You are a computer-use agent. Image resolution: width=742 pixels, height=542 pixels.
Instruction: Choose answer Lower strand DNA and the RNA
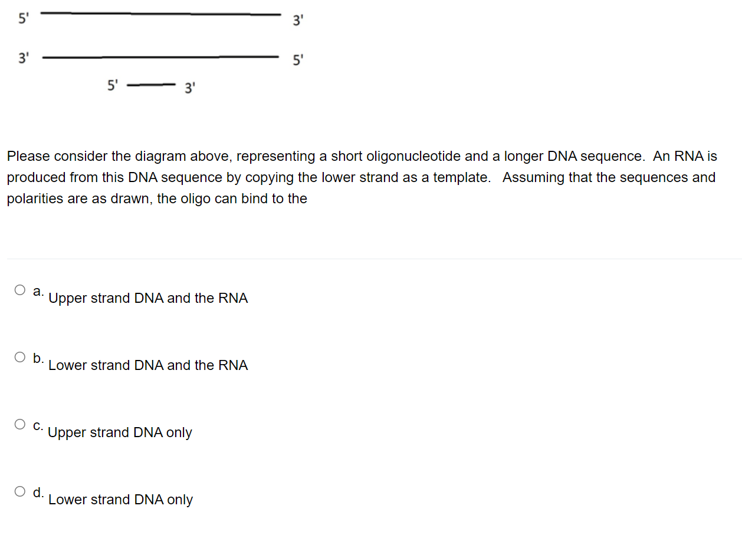tap(148, 365)
